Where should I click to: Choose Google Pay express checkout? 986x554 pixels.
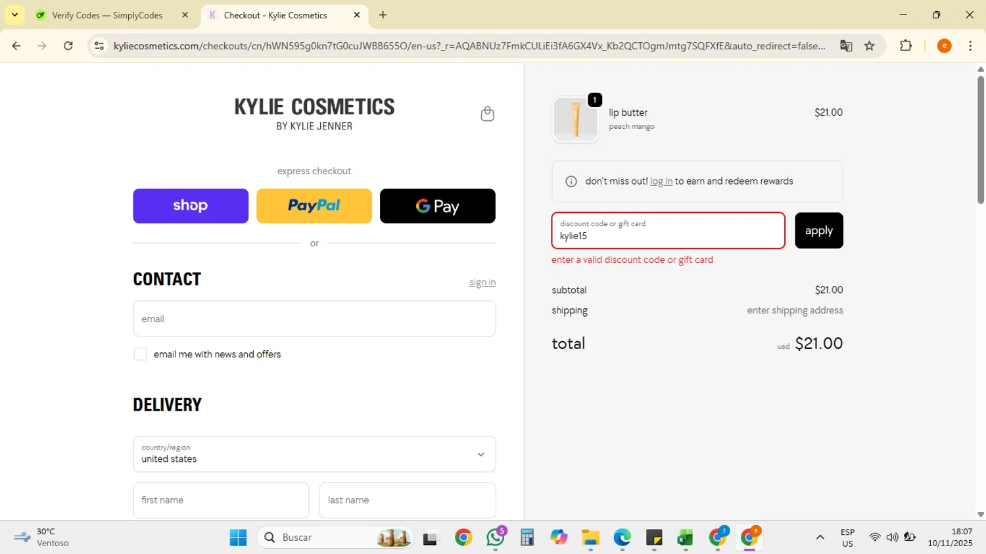point(438,206)
